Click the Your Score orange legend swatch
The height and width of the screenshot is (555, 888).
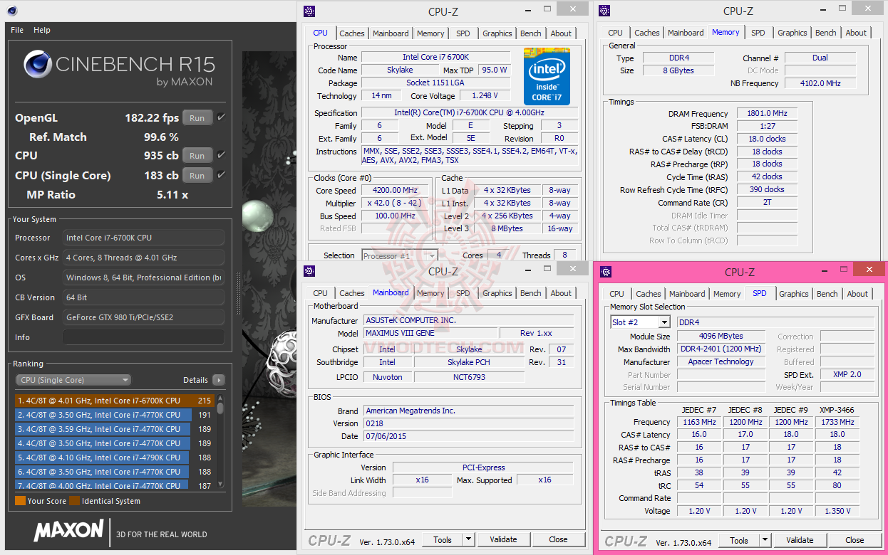coord(20,501)
